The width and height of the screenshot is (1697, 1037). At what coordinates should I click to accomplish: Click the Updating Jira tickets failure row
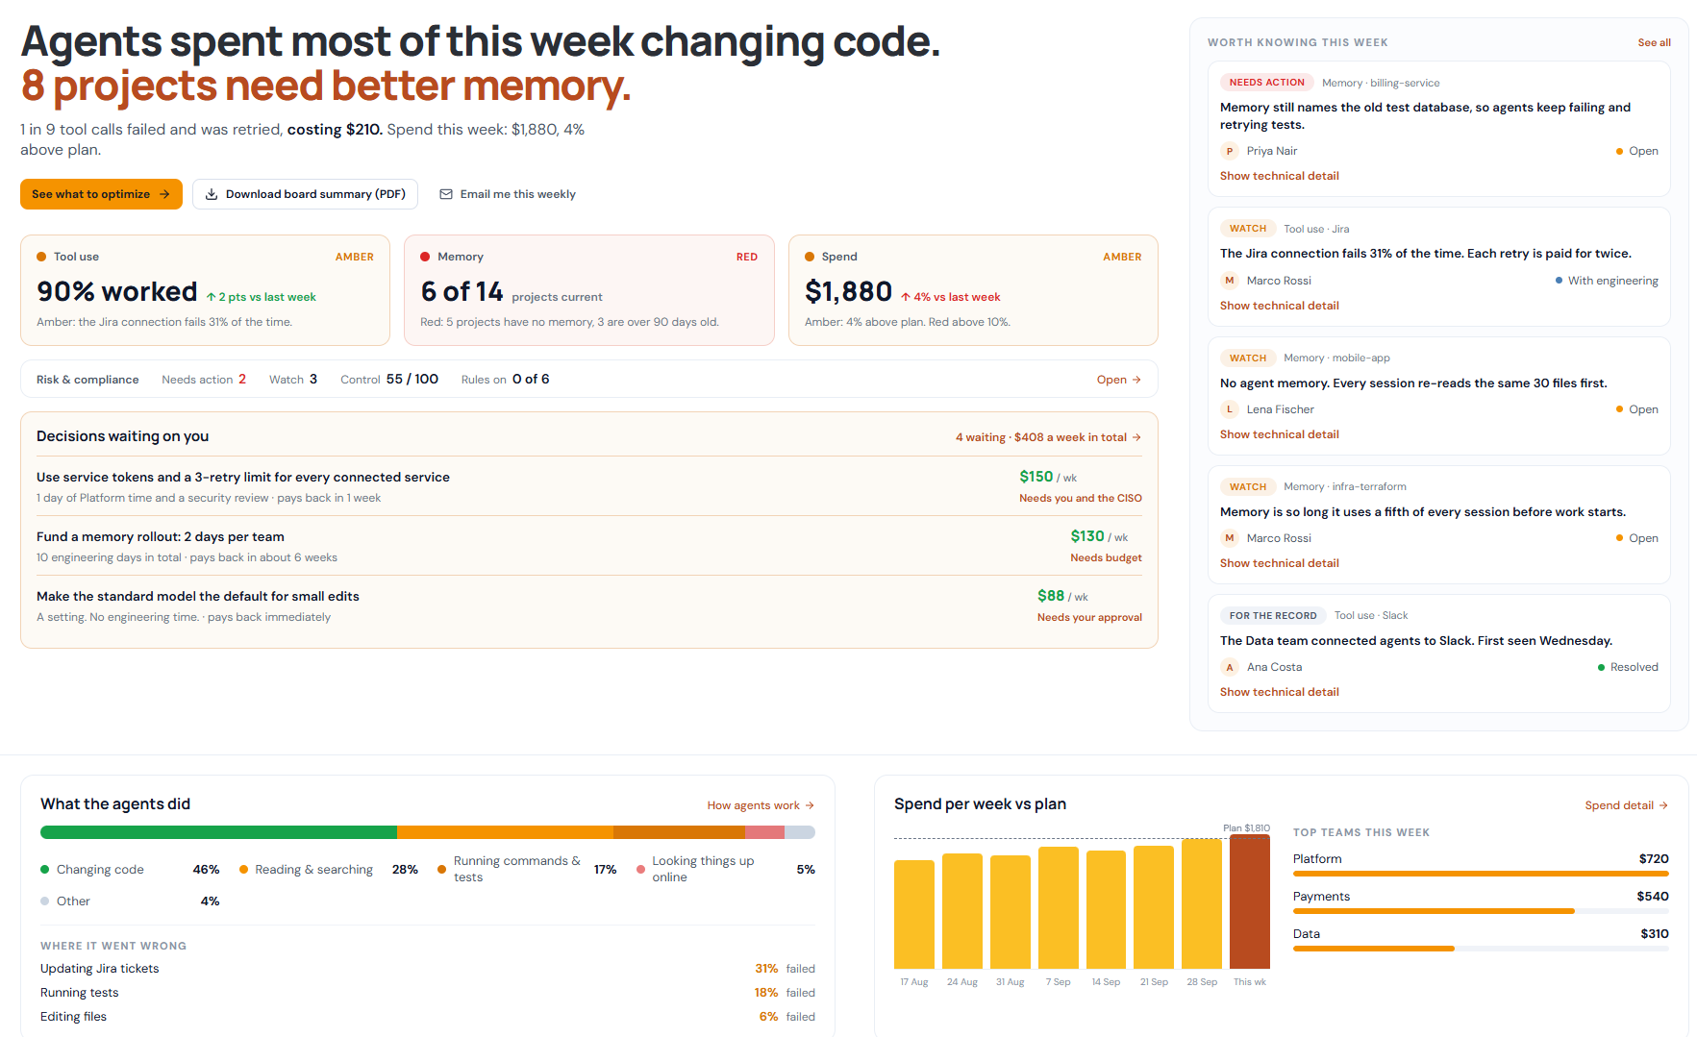[x=428, y=969]
